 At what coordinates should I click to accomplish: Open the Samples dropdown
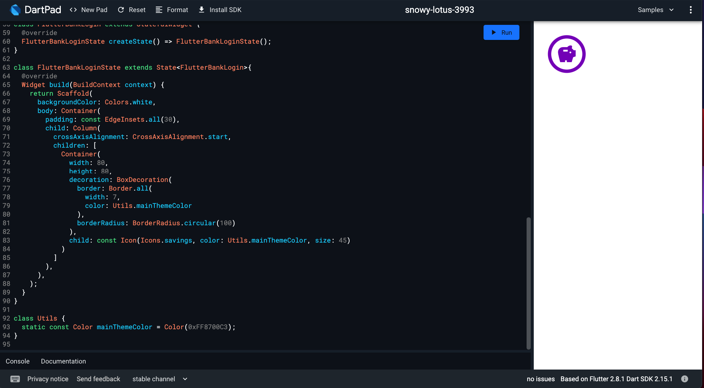656,10
